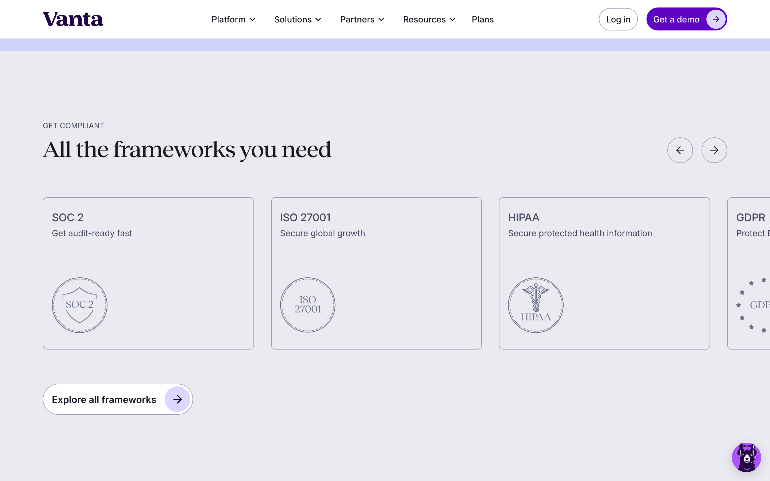This screenshot has width=770, height=481.
Task: Click the ISO 27001 circular badge
Action: tap(308, 305)
